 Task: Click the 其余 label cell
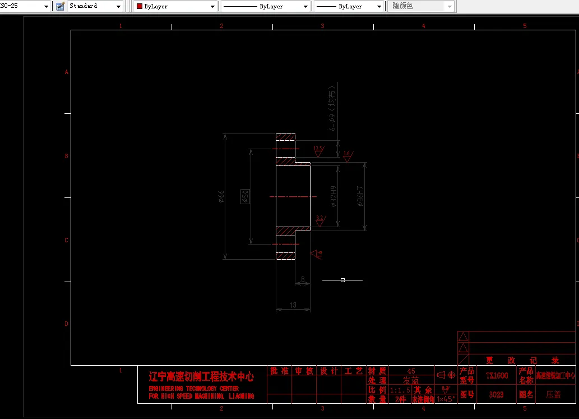[x=423, y=390]
